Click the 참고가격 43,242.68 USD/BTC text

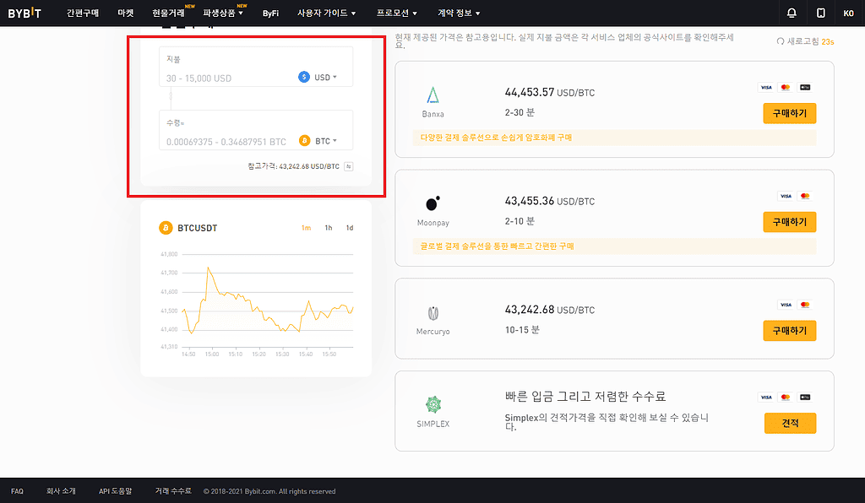(293, 166)
